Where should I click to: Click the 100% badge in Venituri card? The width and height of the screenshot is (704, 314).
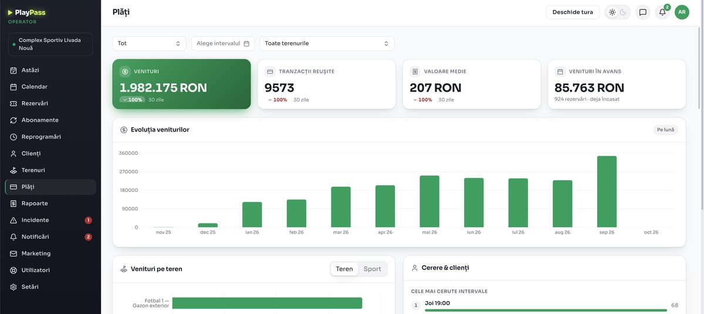[x=132, y=100]
